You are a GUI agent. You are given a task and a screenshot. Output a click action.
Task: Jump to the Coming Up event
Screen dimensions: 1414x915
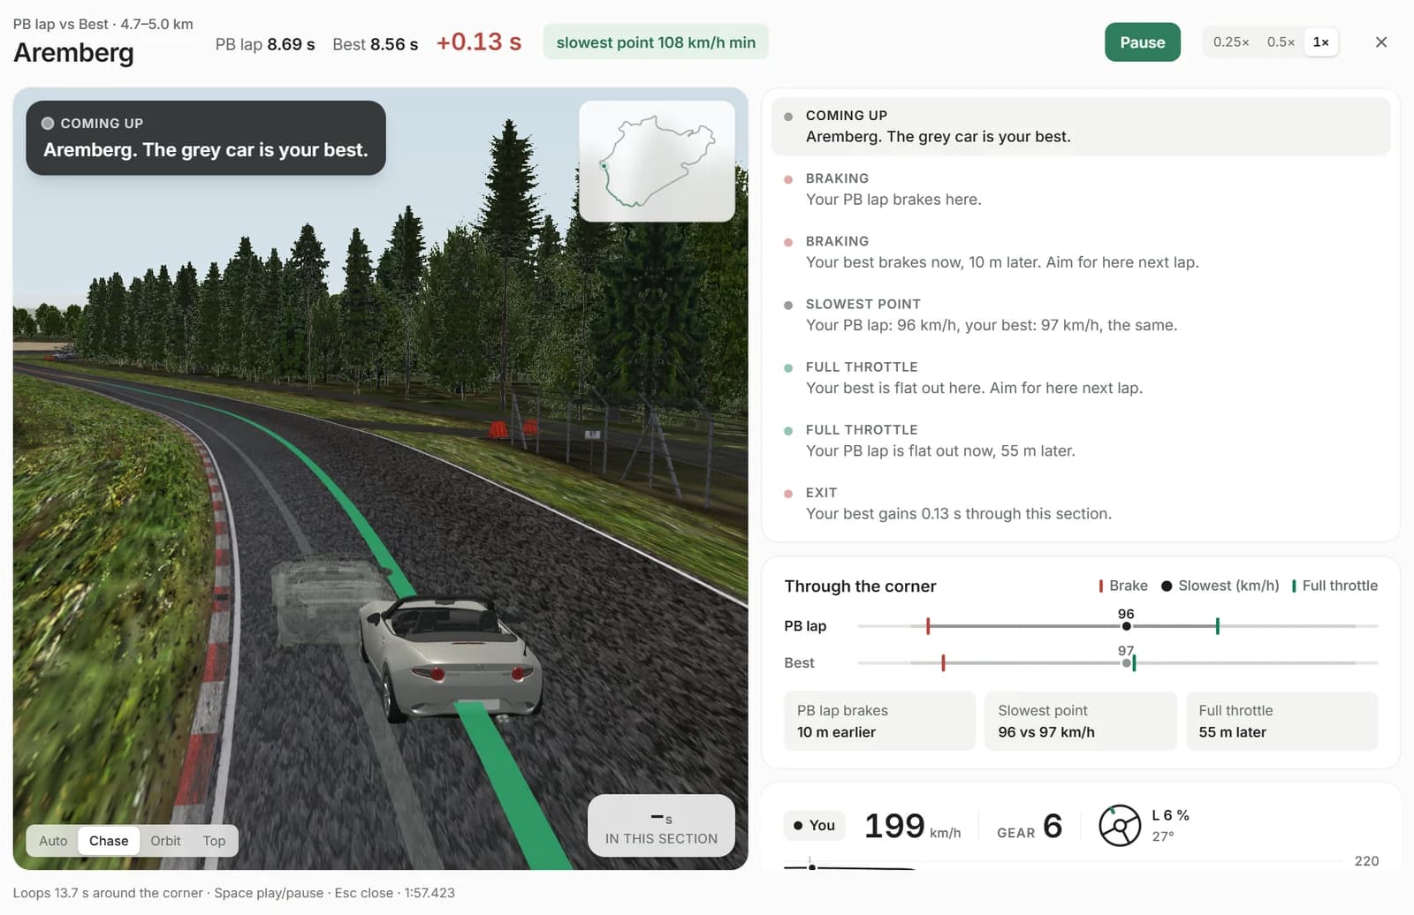pyautogui.click(x=1081, y=126)
